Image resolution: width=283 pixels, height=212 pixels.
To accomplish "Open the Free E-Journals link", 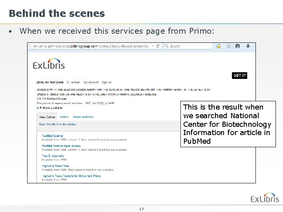I will [x=53, y=156].
